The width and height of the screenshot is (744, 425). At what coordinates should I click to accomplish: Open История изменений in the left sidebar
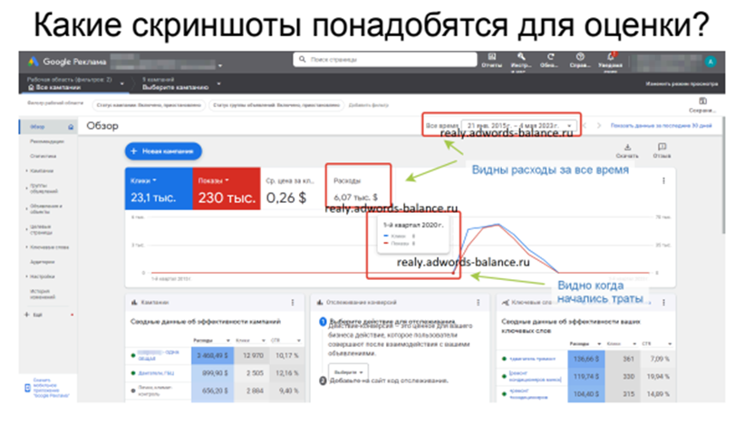coord(43,295)
